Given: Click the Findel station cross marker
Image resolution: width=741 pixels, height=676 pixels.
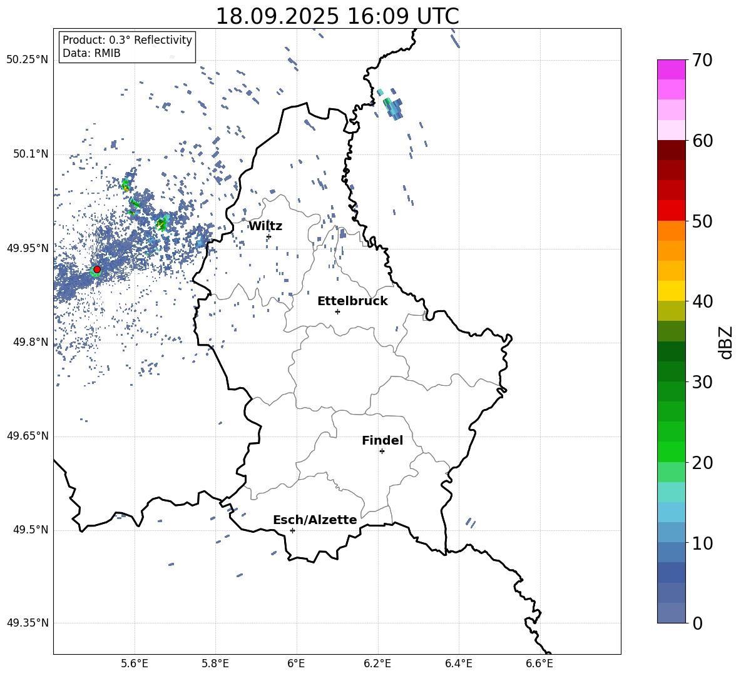Looking at the screenshot, I should (x=382, y=452).
